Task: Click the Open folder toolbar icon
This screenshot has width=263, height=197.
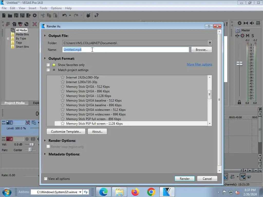Action: (x=10, y=16)
